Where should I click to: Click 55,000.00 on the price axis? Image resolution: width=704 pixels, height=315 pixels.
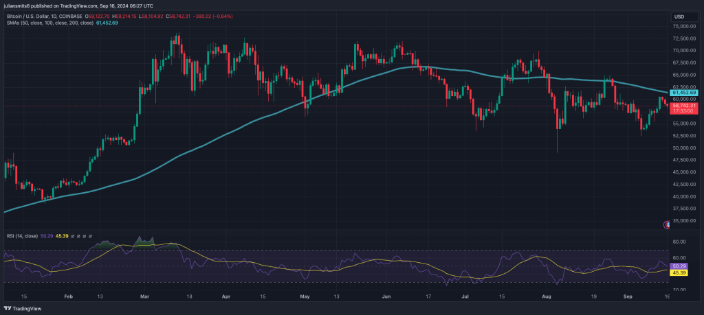[685, 124]
